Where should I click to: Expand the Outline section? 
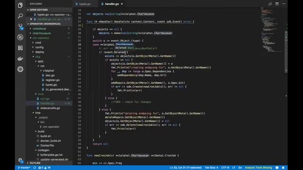pyautogui.click(x=35, y=163)
